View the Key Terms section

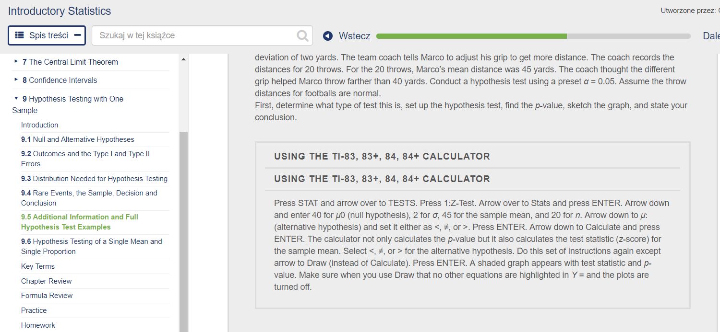point(38,266)
